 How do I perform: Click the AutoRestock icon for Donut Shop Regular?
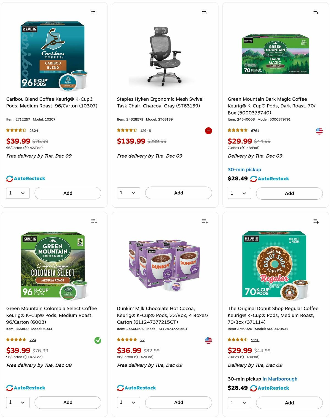tap(254, 388)
